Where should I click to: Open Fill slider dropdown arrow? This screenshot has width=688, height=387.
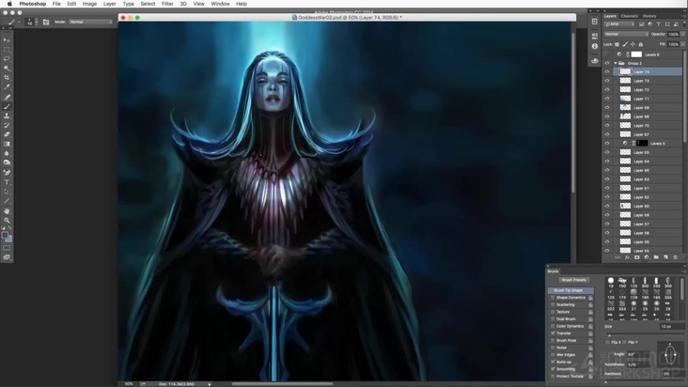(x=682, y=44)
